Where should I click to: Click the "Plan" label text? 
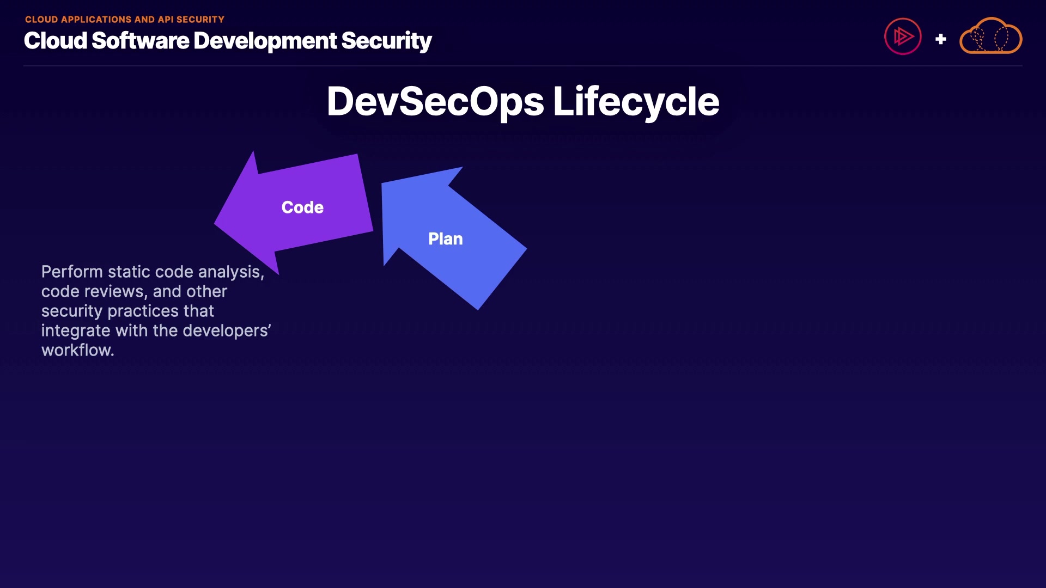coord(445,239)
